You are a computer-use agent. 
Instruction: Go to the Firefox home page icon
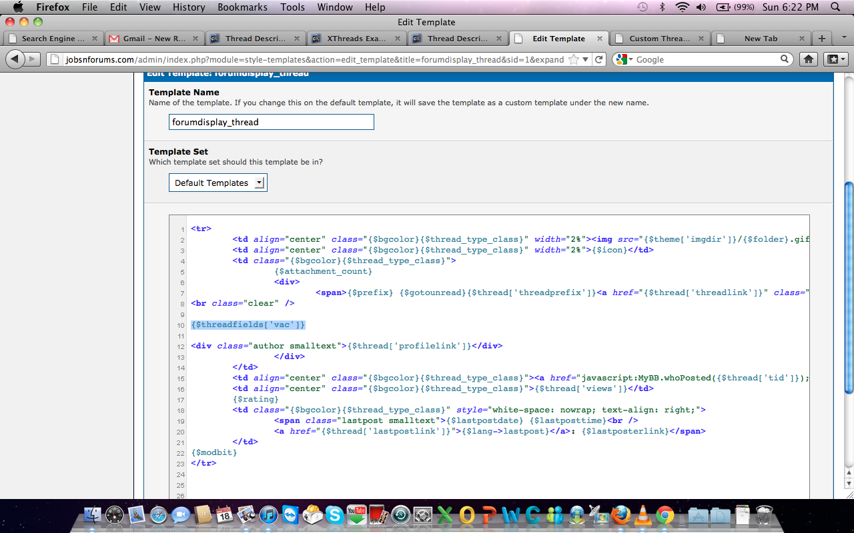pyautogui.click(x=809, y=59)
